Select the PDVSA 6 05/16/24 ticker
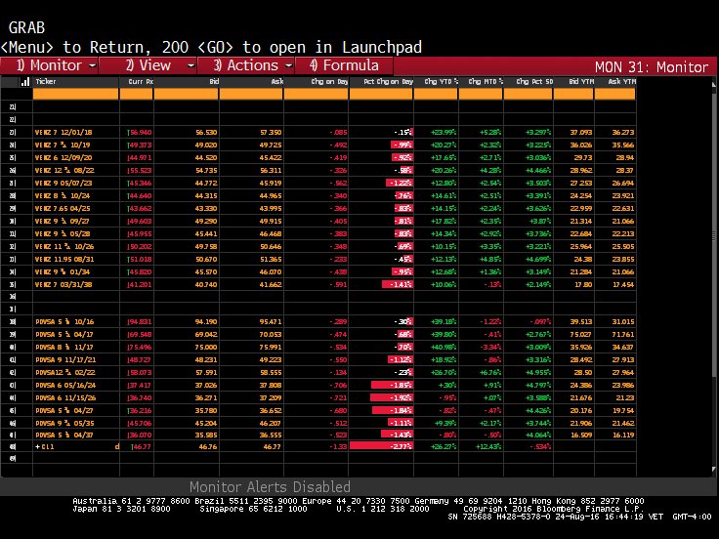 pyautogui.click(x=65, y=386)
